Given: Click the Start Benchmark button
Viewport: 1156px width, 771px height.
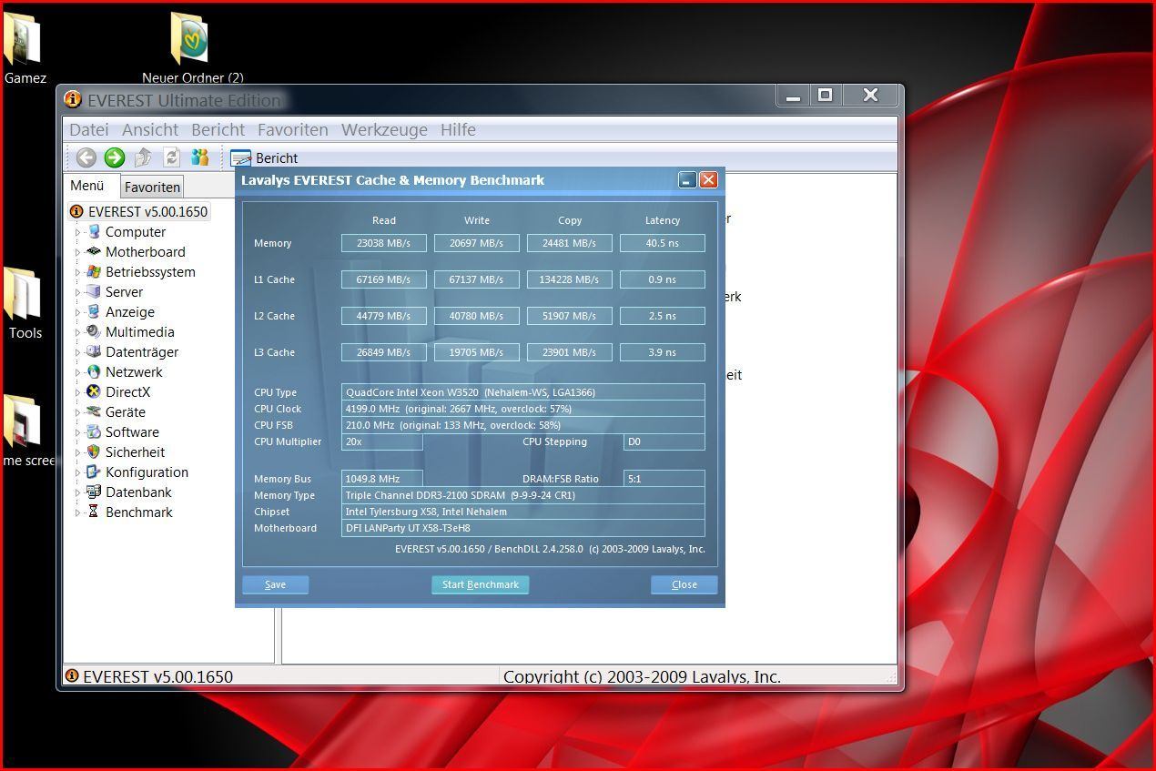Looking at the screenshot, I should pyautogui.click(x=480, y=584).
